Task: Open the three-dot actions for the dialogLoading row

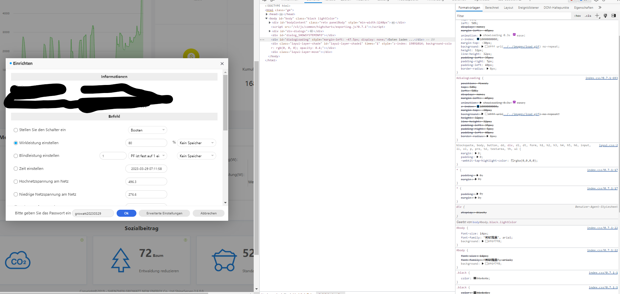Action: tap(262, 39)
